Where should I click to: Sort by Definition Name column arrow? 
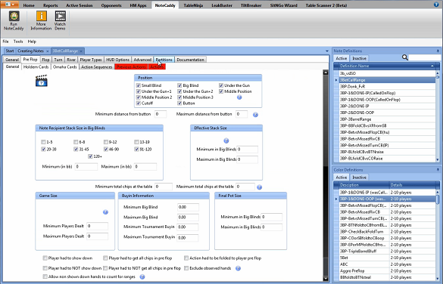click(432, 66)
